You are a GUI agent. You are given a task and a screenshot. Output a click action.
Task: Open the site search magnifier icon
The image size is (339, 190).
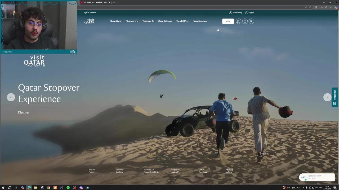click(251, 21)
